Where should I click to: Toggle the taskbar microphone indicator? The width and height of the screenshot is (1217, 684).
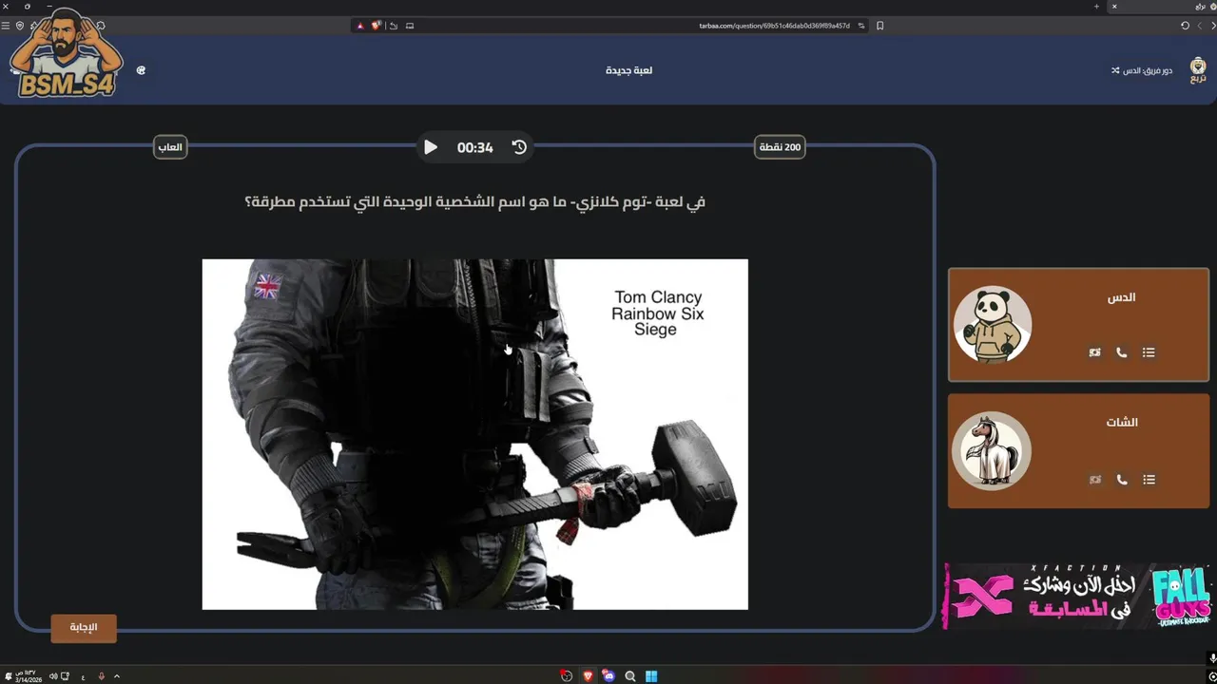coord(102,676)
